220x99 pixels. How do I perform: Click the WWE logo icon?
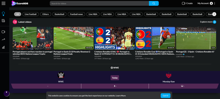pos(61,75)
